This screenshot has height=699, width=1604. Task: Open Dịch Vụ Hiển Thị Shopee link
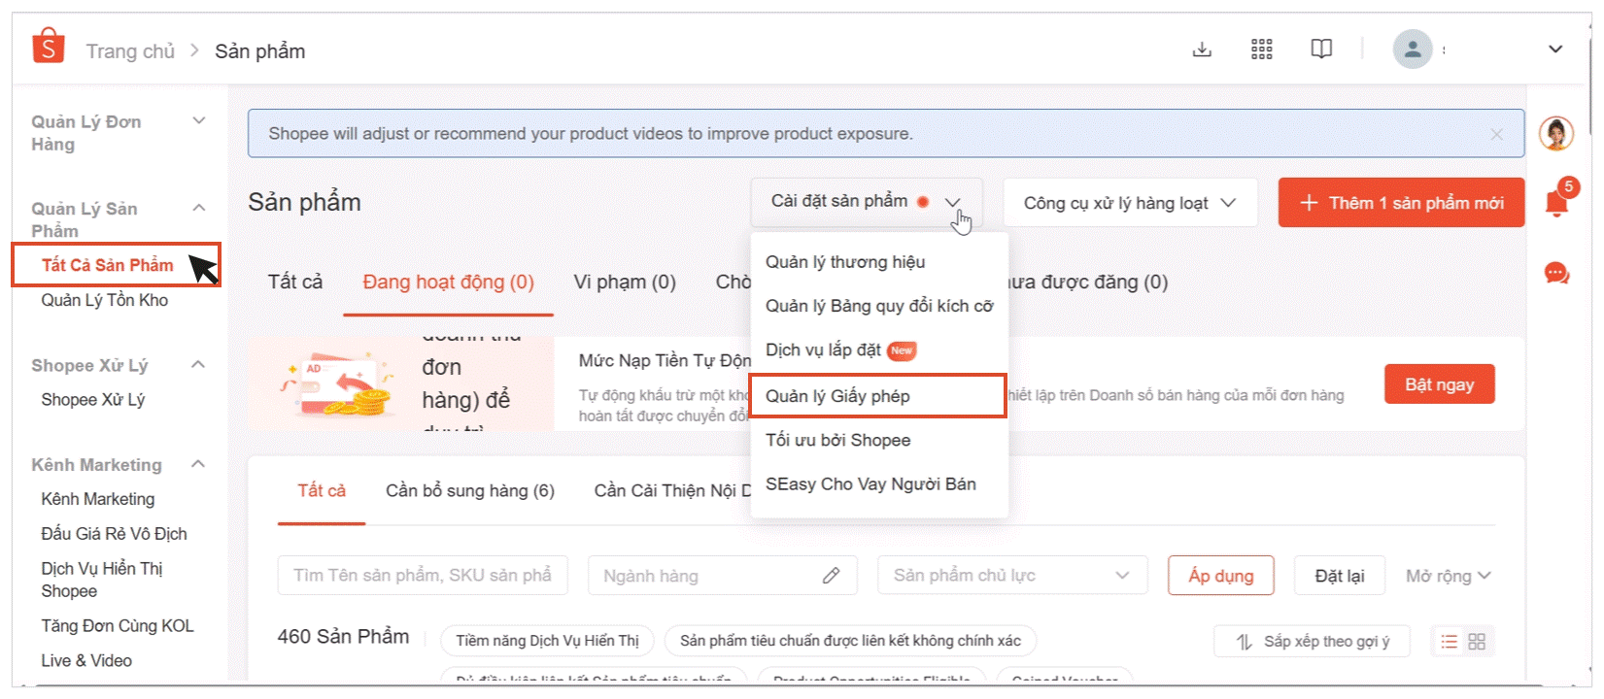pyautogui.click(x=102, y=580)
